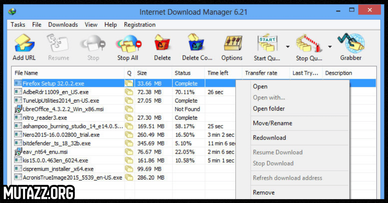The height and width of the screenshot is (203, 388).
Task: Expand the Start Queue dropdown arrow
Action: 287,47
